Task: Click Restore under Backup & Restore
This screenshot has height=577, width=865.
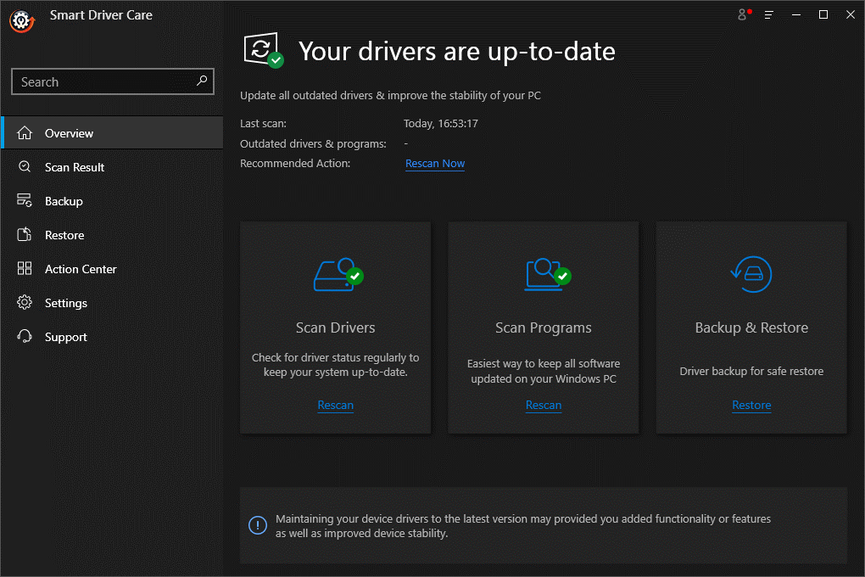Action: [751, 406]
